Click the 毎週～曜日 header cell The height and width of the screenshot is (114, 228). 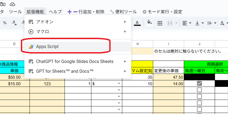pos(199,71)
